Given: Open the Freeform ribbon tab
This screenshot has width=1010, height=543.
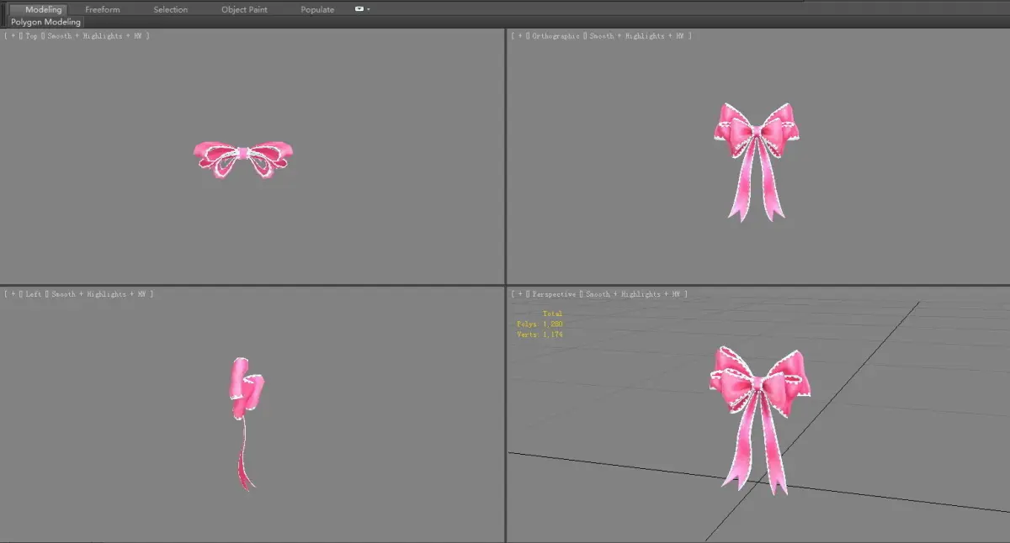Looking at the screenshot, I should point(103,9).
